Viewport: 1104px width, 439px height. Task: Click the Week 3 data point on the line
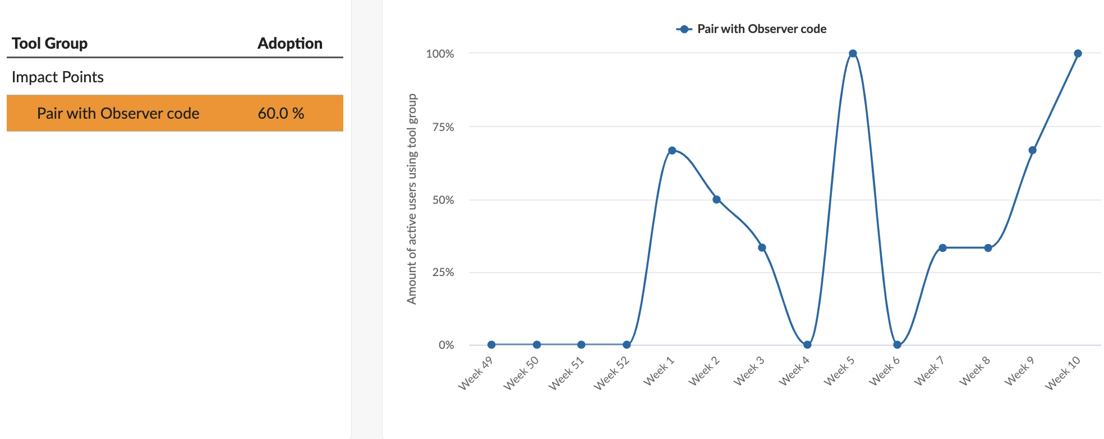click(x=762, y=247)
